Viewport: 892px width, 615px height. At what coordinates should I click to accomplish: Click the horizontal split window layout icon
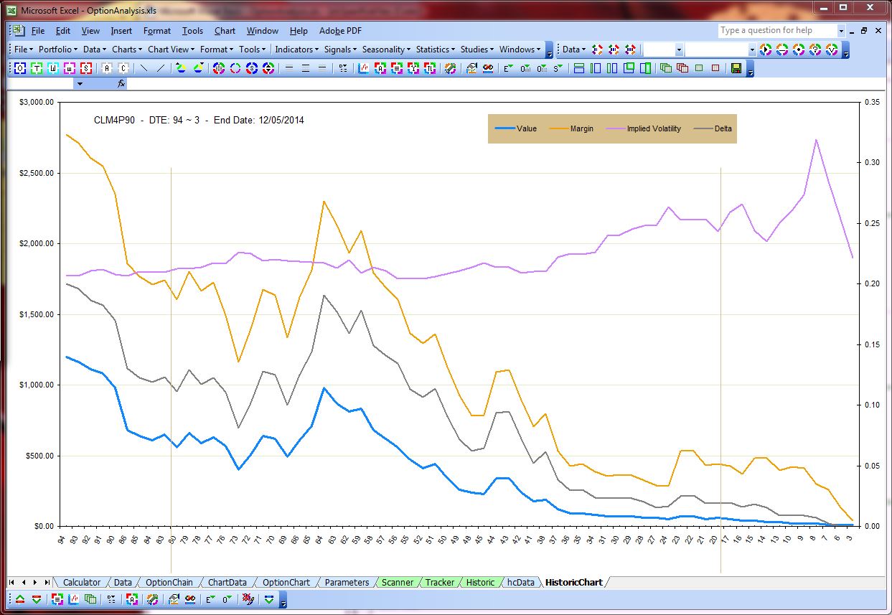tap(578, 68)
